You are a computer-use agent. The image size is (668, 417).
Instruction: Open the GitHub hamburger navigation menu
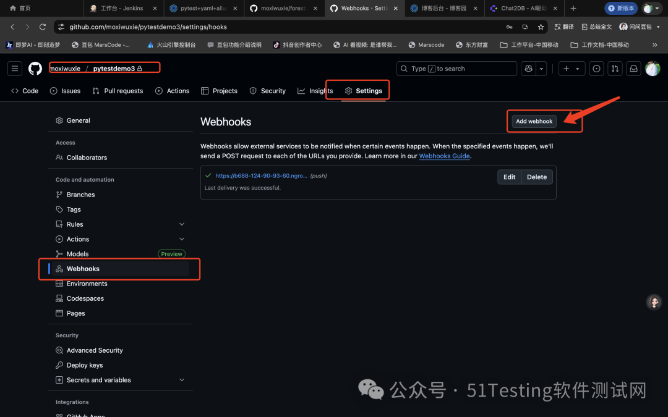coord(14,69)
